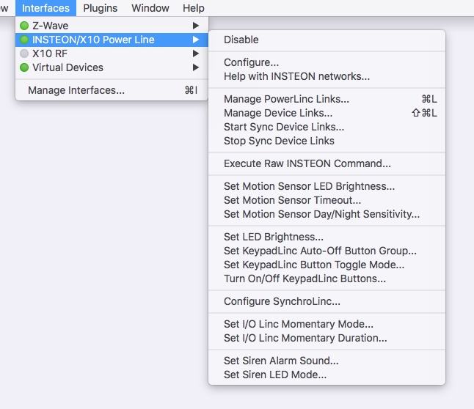Choose Stop Sync Device Links
The image size is (474, 409).
(327, 141)
